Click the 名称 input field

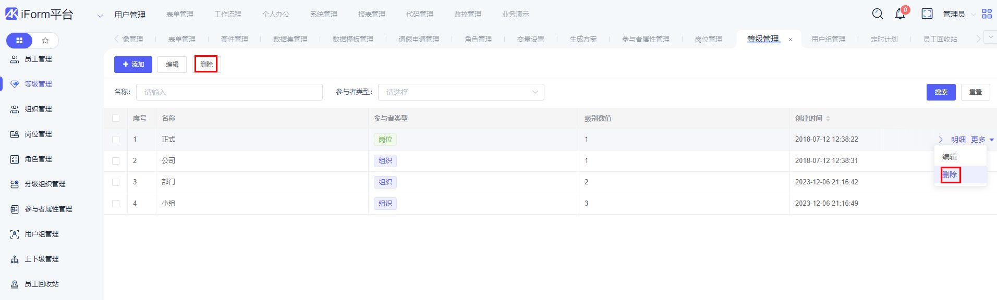[229, 92]
